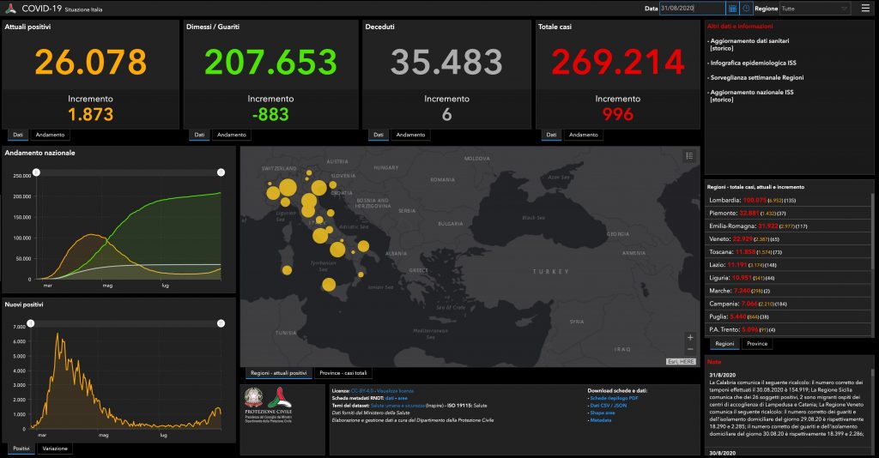
Task: Open Sorveglianza settimanale Regioni link
Action: pyautogui.click(x=756, y=77)
